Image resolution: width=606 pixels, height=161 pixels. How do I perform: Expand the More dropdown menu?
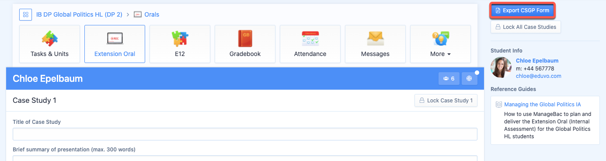coord(440,44)
